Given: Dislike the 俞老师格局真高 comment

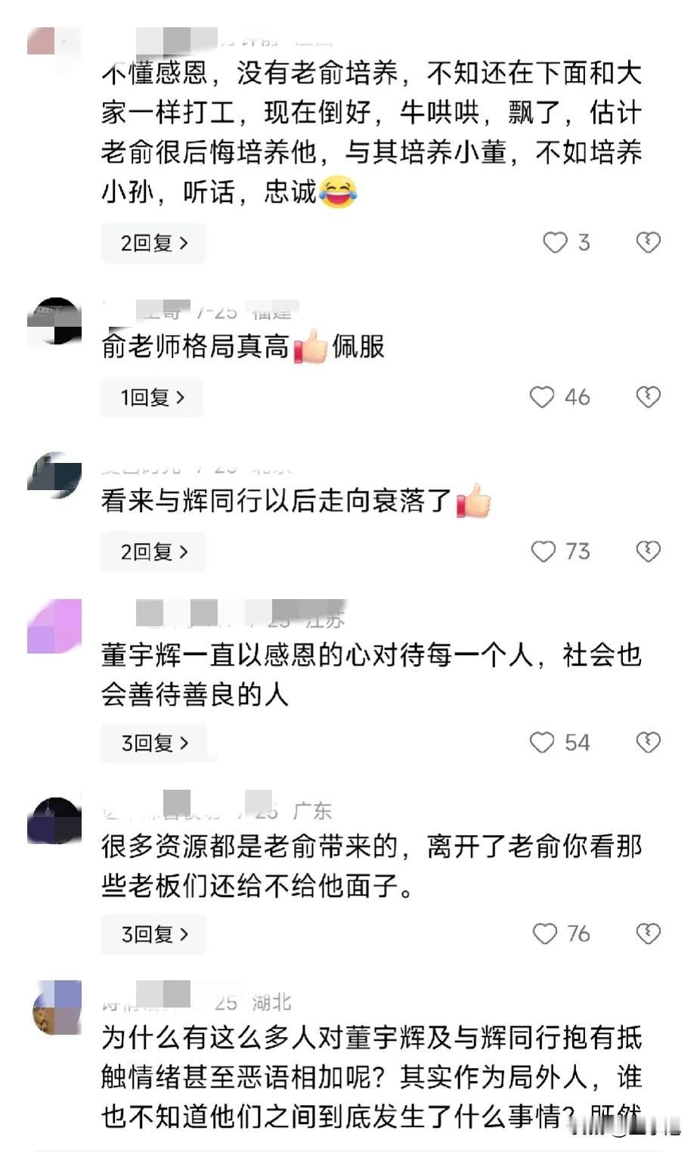Looking at the screenshot, I should pyautogui.click(x=648, y=397).
